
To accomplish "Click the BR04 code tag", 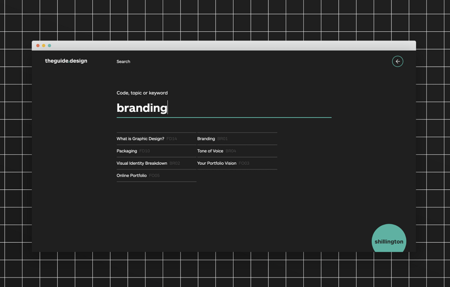I will pos(231,151).
